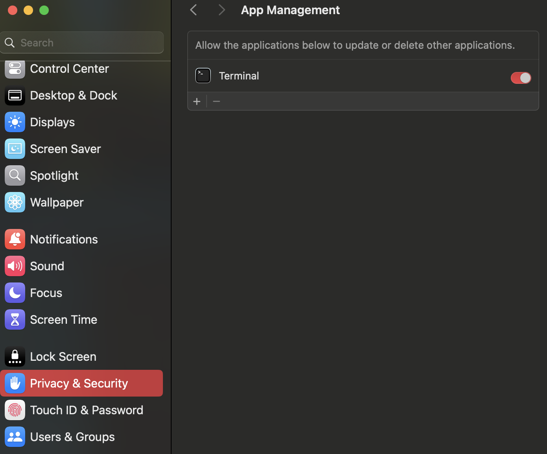This screenshot has width=547, height=454.
Task: Open Notifications settings
Action: point(81,240)
